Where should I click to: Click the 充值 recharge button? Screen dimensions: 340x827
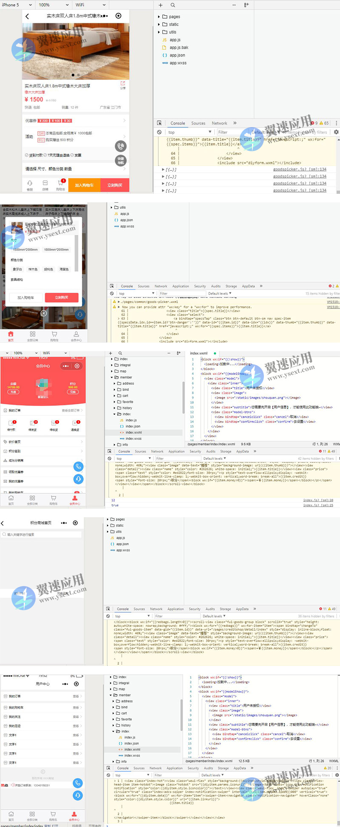click(x=13, y=392)
